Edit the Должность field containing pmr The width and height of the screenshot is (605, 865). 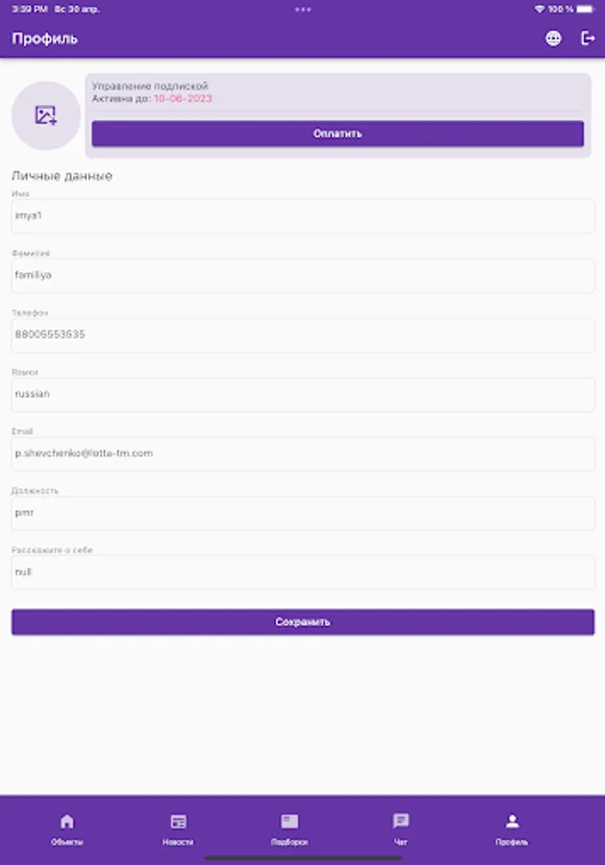[x=302, y=513]
